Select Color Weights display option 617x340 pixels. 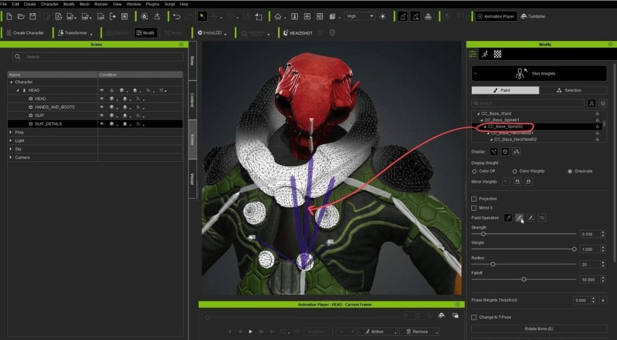515,171
